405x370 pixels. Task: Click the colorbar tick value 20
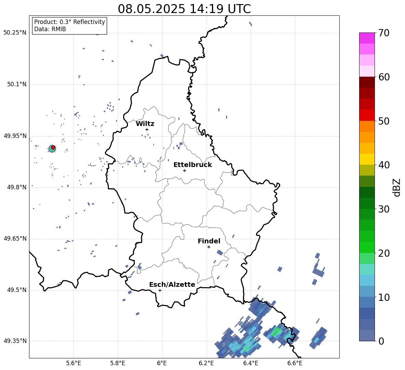(x=384, y=253)
